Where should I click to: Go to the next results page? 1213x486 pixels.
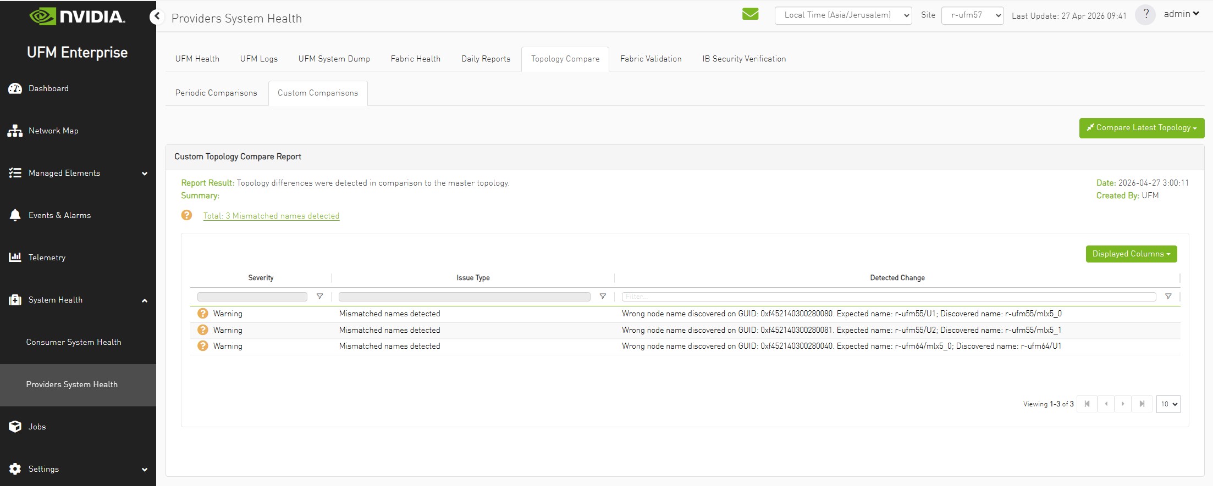1123,404
